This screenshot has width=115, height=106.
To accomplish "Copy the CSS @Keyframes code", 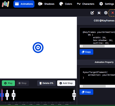I will coord(86,52).
